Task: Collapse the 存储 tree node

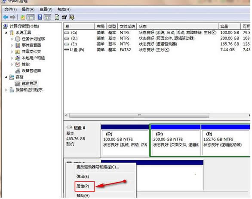Action: pos(6,77)
